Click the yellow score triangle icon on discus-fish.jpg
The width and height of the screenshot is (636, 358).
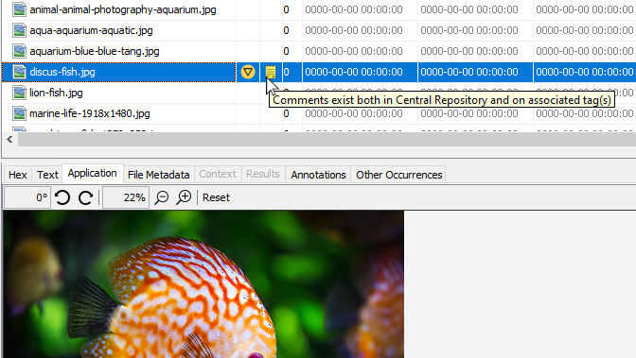coord(247,72)
